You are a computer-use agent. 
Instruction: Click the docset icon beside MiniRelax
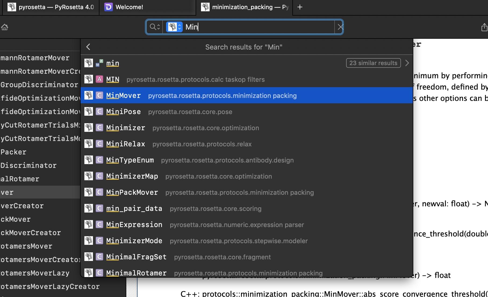89,144
